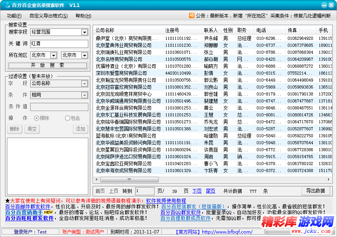Select the 包含 radio button

(67, 118)
